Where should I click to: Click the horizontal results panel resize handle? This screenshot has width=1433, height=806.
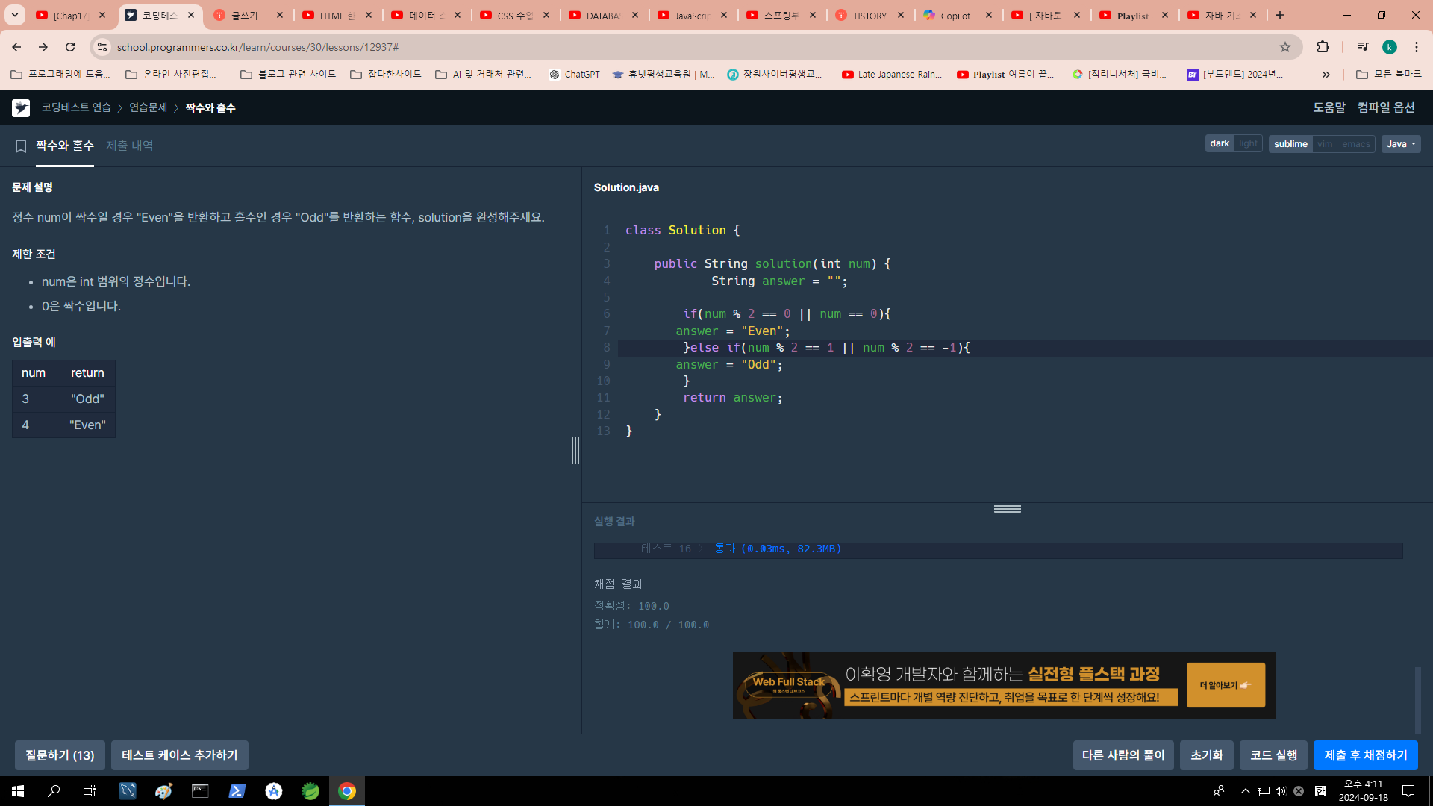[1007, 509]
